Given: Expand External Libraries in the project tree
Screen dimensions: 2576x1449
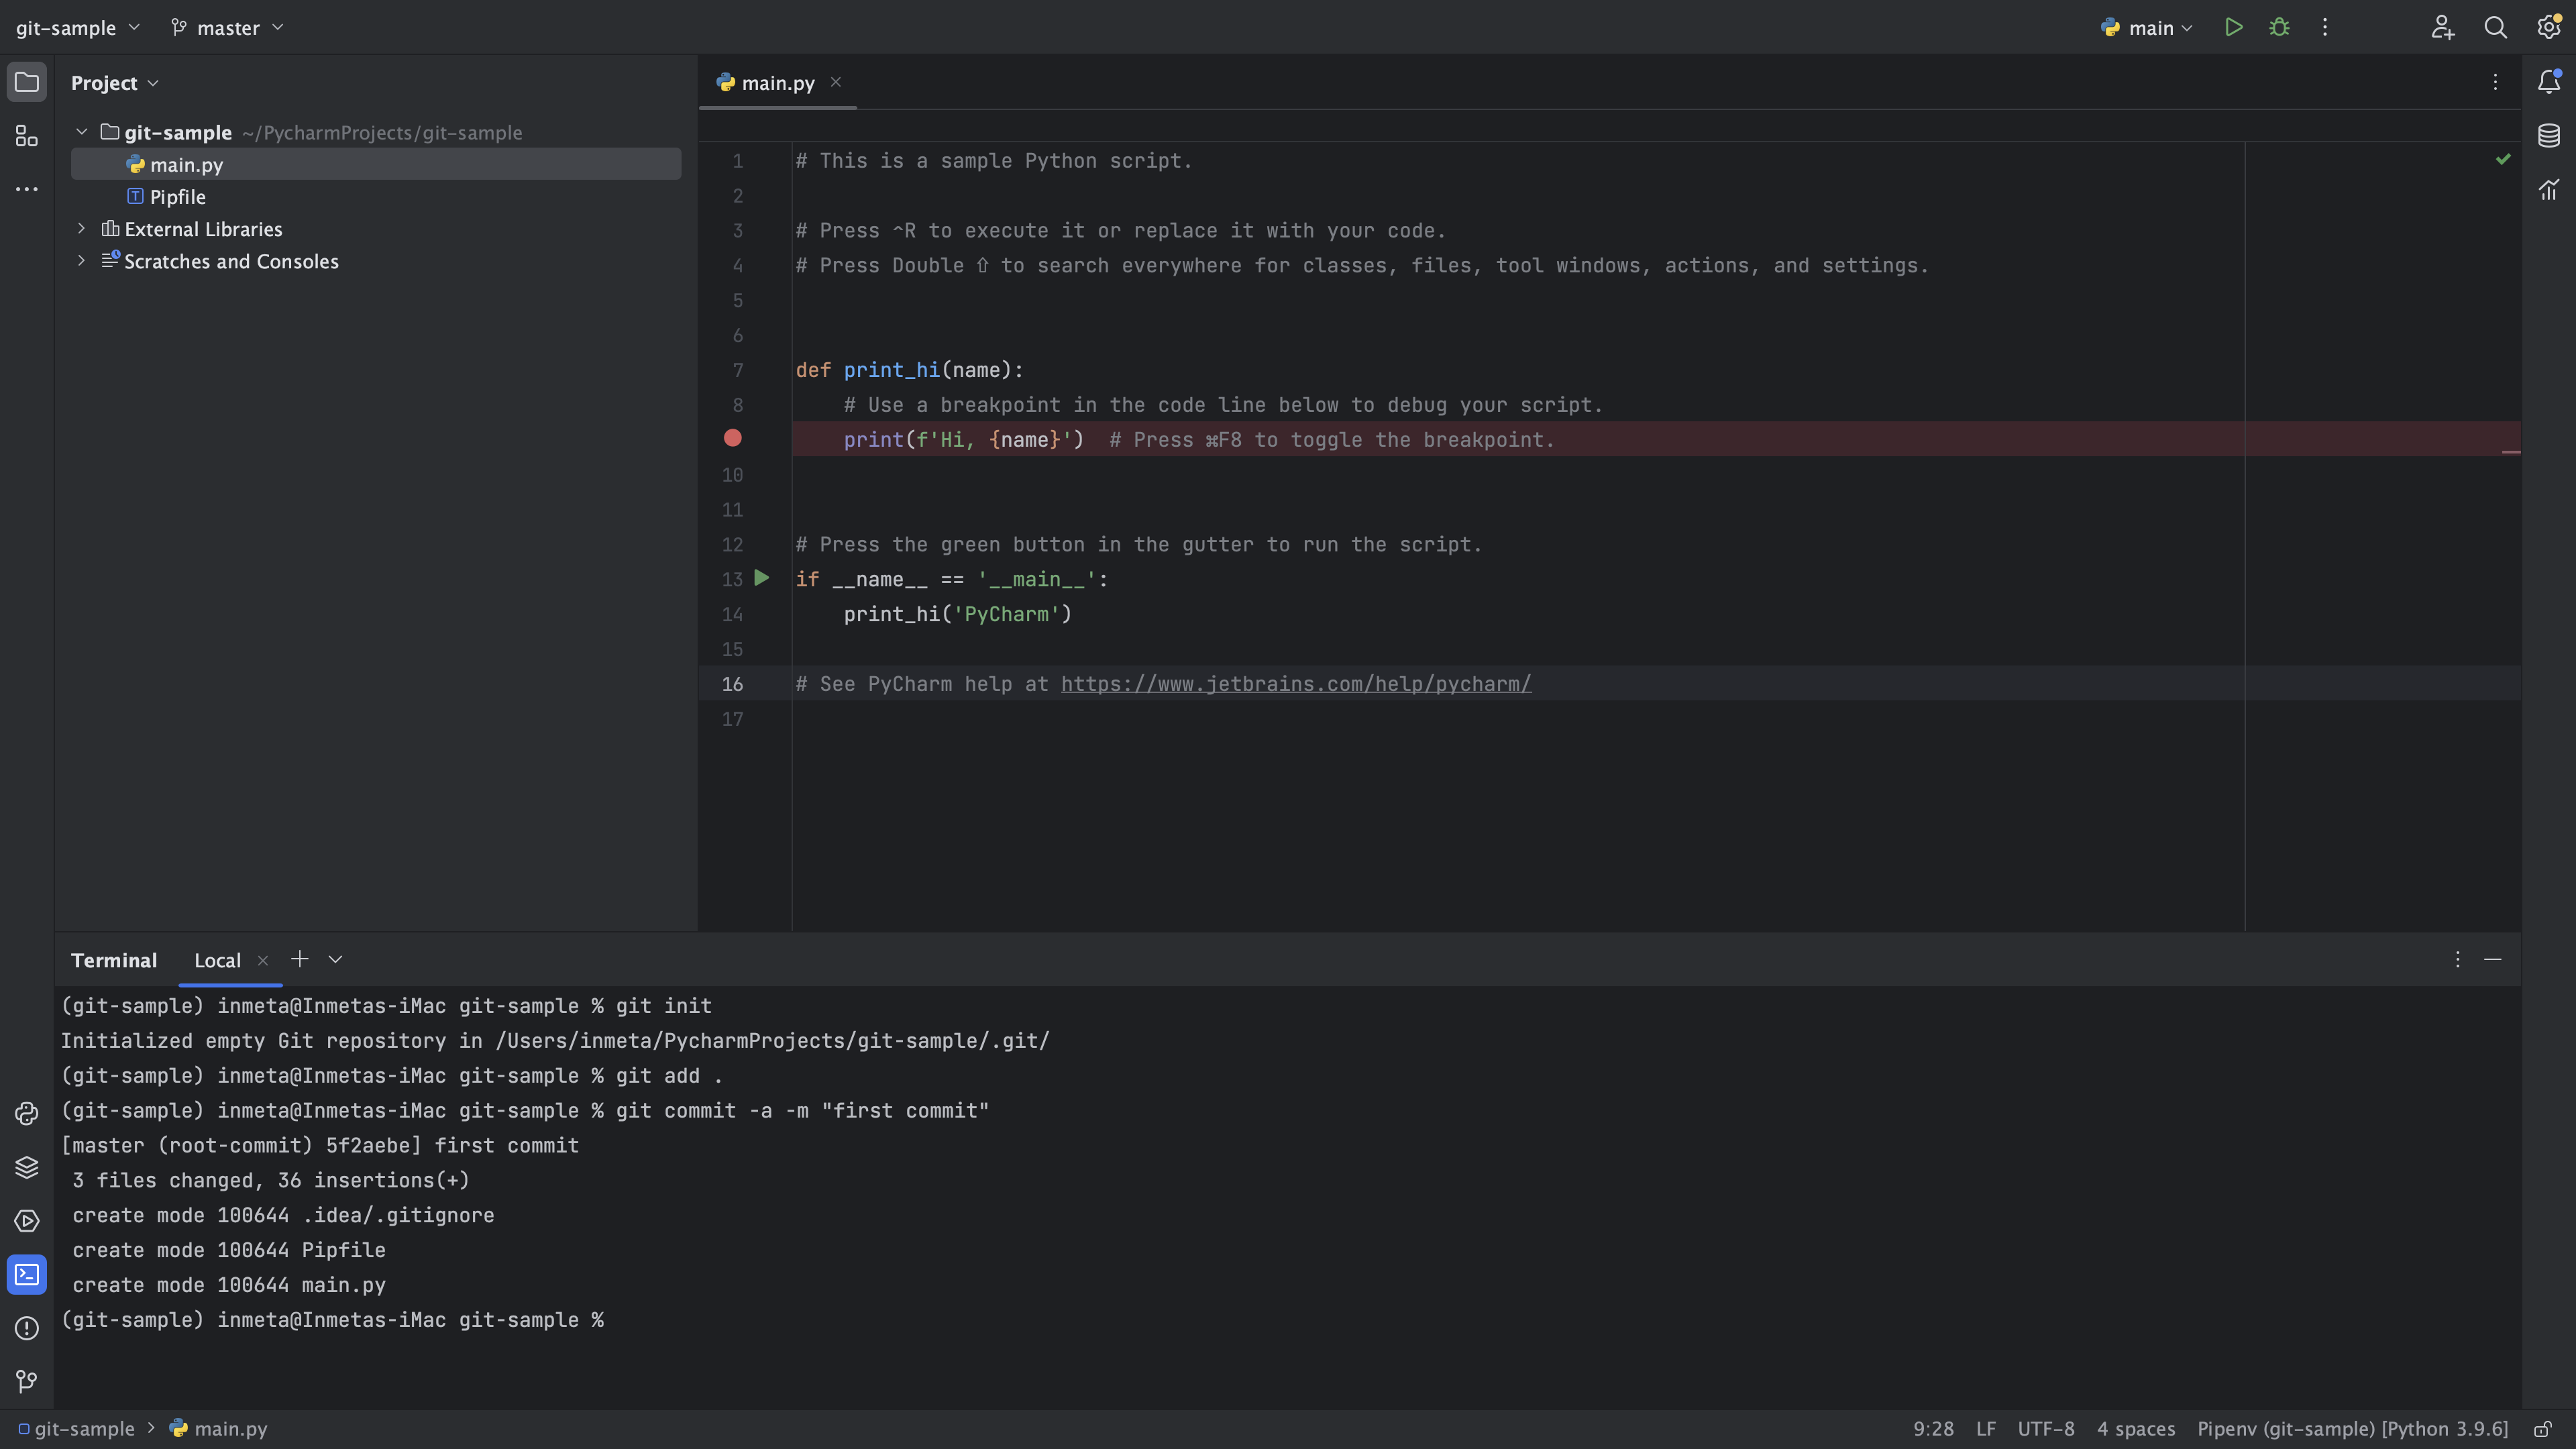Looking at the screenshot, I should pos(80,229).
